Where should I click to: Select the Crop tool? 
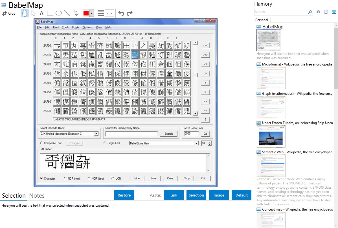click(x=9, y=13)
